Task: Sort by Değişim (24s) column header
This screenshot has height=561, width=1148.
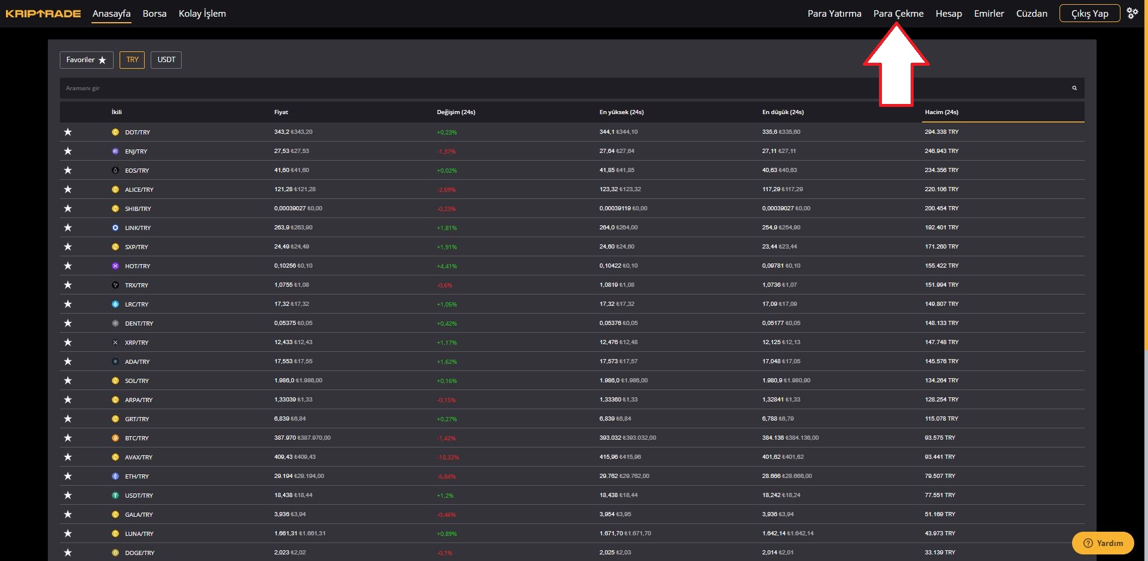Action: [x=456, y=112]
